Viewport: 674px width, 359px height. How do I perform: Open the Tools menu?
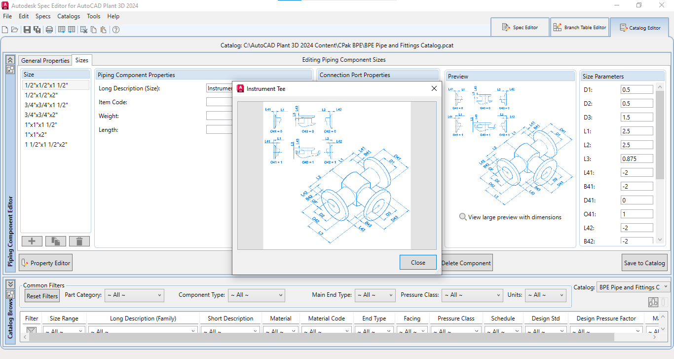tap(94, 16)
